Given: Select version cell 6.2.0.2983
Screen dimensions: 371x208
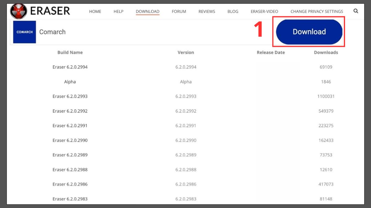Looking at the screenshot, I should point(186,199).
